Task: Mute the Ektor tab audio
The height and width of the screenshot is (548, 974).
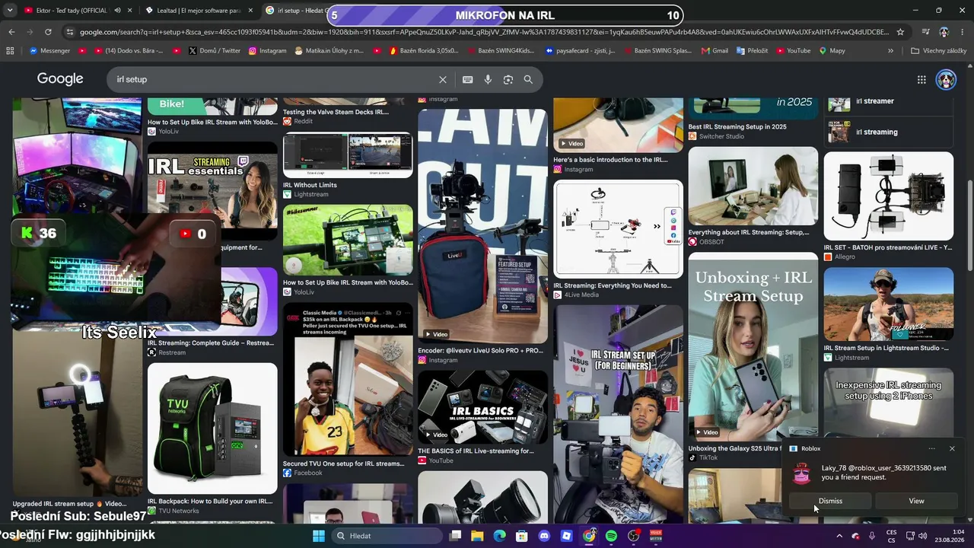Action: (117, 11)
